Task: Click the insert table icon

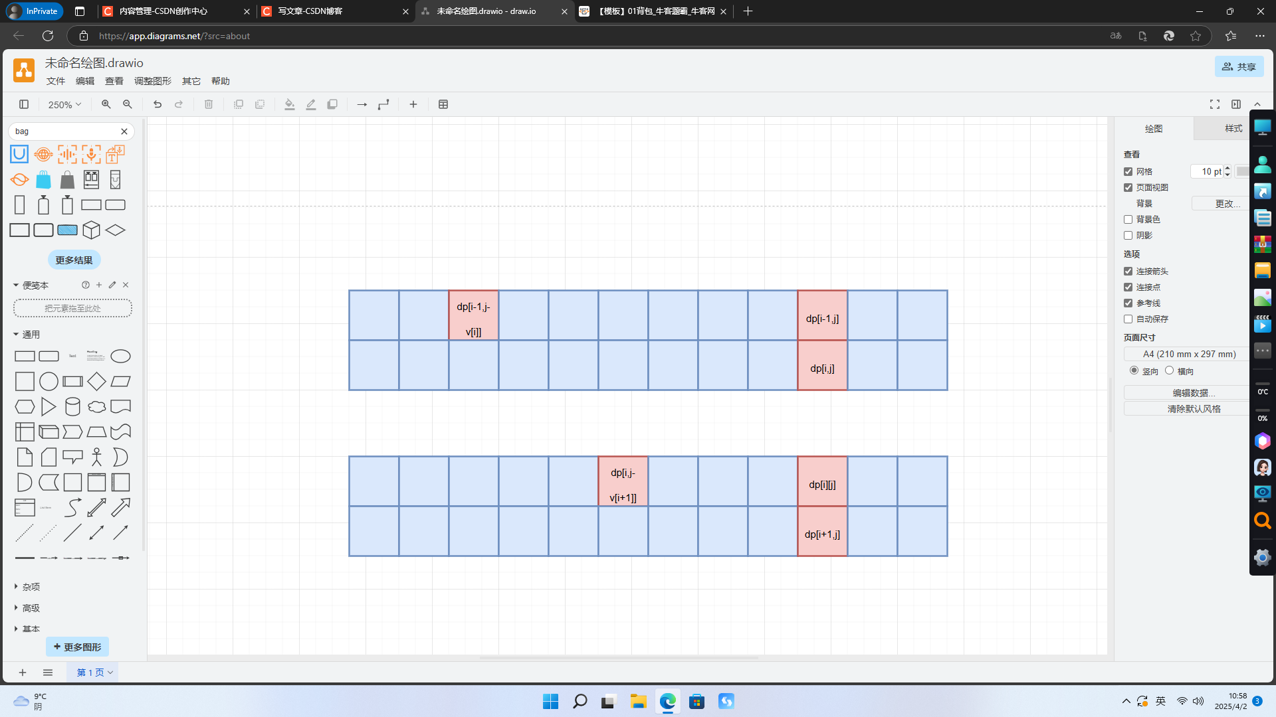Action: tap(443, 104)
